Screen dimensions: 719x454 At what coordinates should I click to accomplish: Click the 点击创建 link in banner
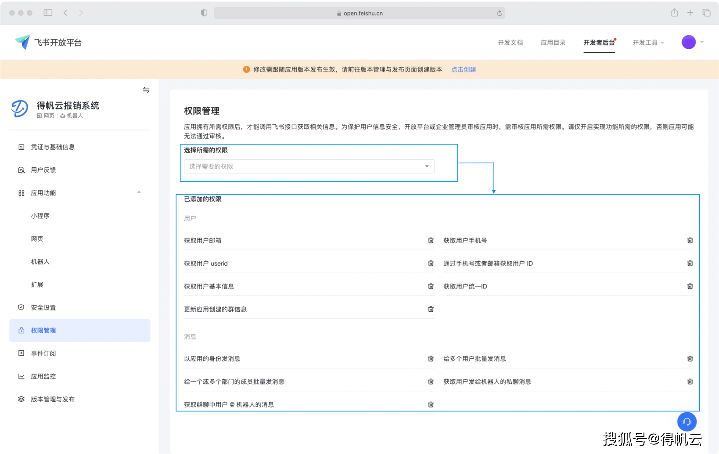pyautogui.click(x=464, y=69)
